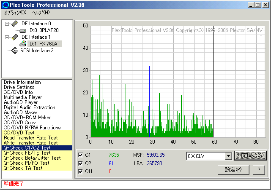This screenshot has width=271, height=190.
Task: Disable the CU checkbox
Action: click(81, 171)
